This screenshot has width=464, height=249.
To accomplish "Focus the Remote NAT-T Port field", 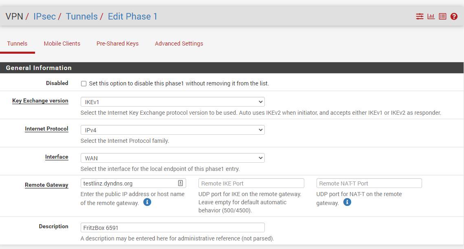I will 369,183.
